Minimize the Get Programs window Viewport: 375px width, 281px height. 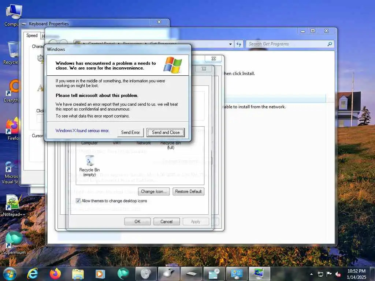303,31
